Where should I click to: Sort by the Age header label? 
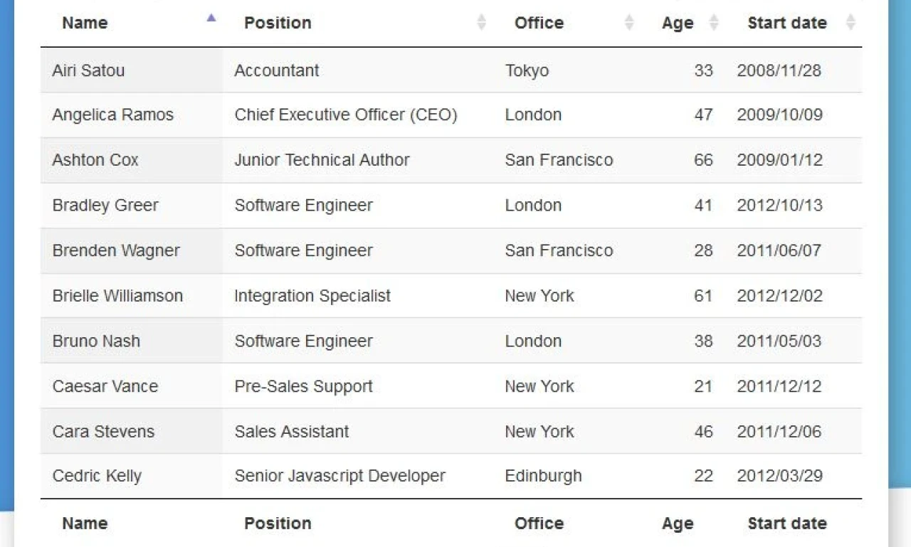point(677,23)
